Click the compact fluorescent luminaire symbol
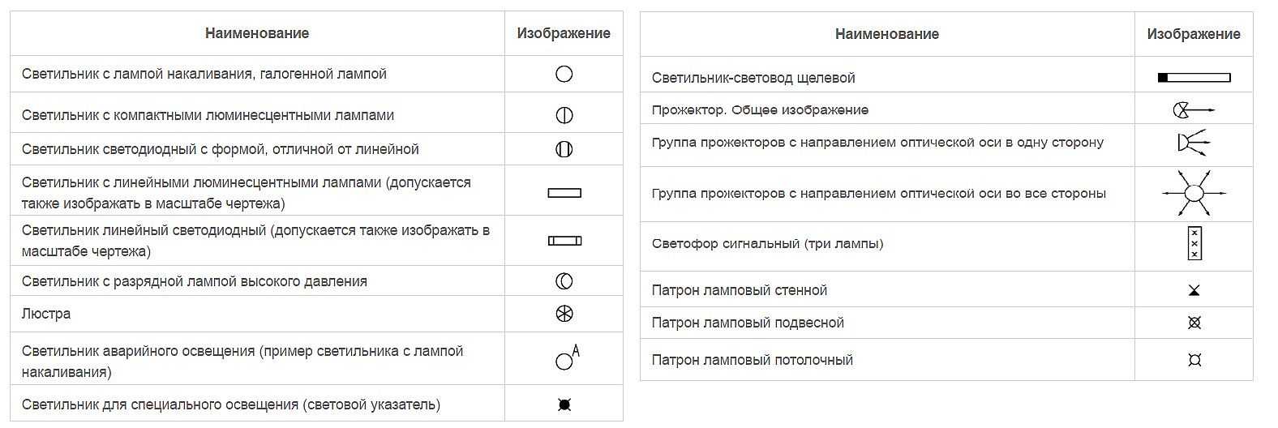1278x428 pixels. point(564,115)
